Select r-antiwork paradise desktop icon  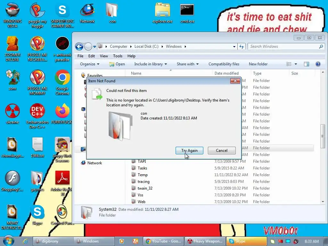62,49
